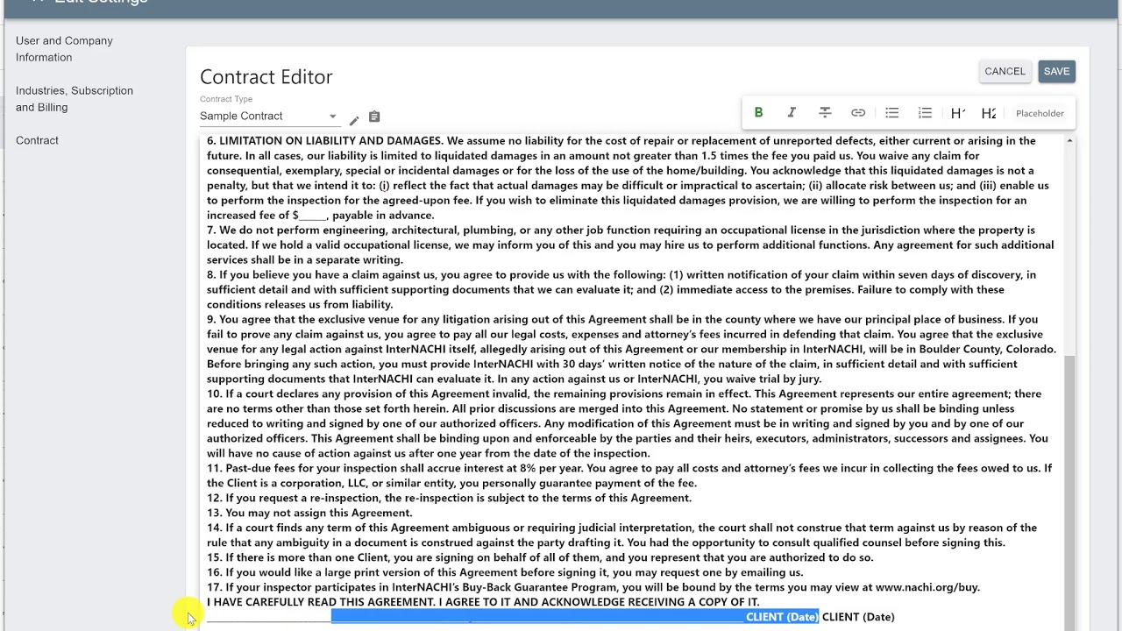The image size is (1122, 631).
Task: Select the Contract settings section
Action: point(37,140)
